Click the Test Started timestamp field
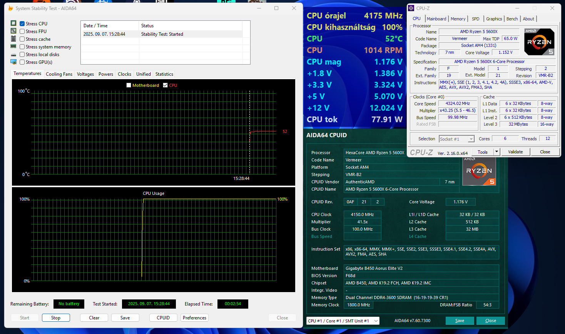The width and height of the screenshot is (565, 334). pyautogui.click(x=149, y=304)
